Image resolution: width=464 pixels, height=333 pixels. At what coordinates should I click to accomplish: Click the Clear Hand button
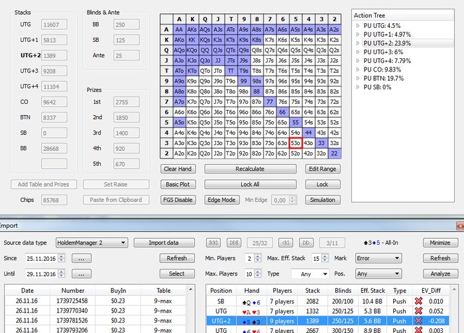pyautogui.click(x=178, y=169)
